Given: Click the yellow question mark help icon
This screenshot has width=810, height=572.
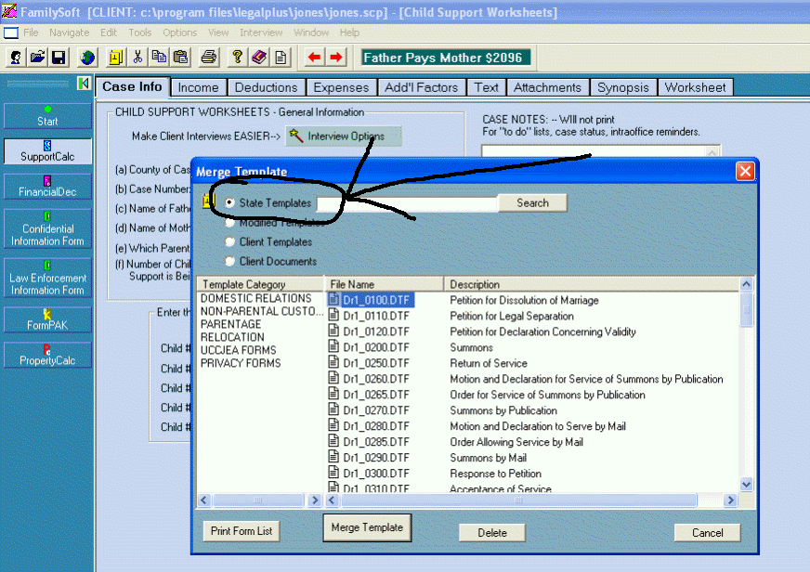Looking at the screenshot, I should [238, 58].
